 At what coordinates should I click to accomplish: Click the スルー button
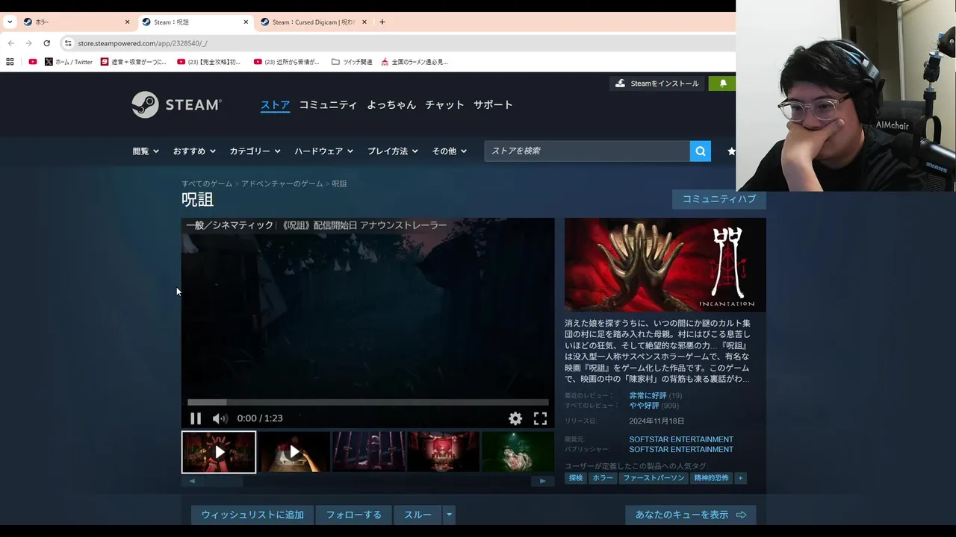pos(418,515)
